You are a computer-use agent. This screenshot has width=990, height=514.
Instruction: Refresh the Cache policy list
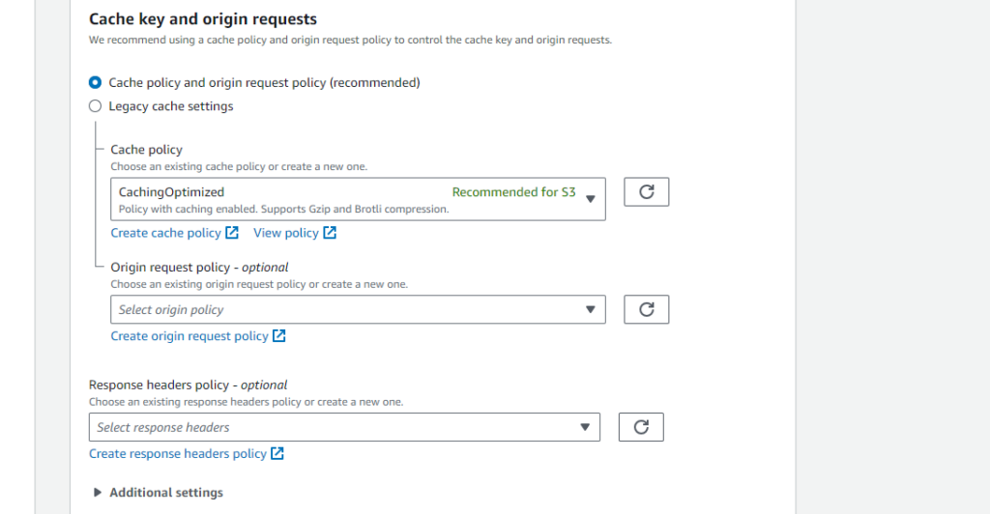(646, 191)
